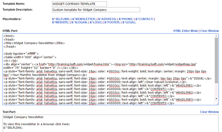
Task: Click the &*HEADLINE2; line in HTML
Action: (x=102, y=93)
